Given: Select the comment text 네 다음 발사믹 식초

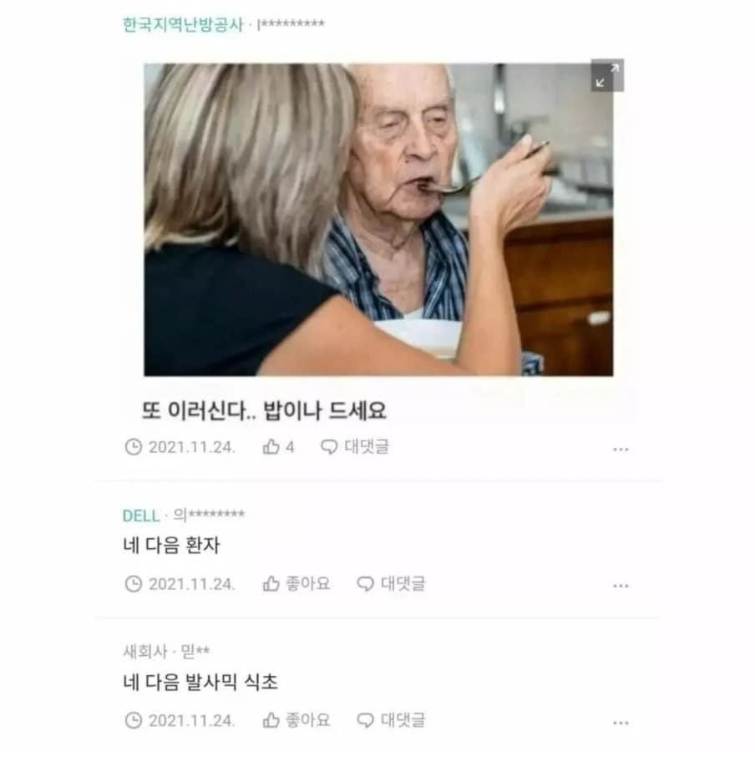Looking at the screenshot, I should pyautogui.click(x=200, y=683).
